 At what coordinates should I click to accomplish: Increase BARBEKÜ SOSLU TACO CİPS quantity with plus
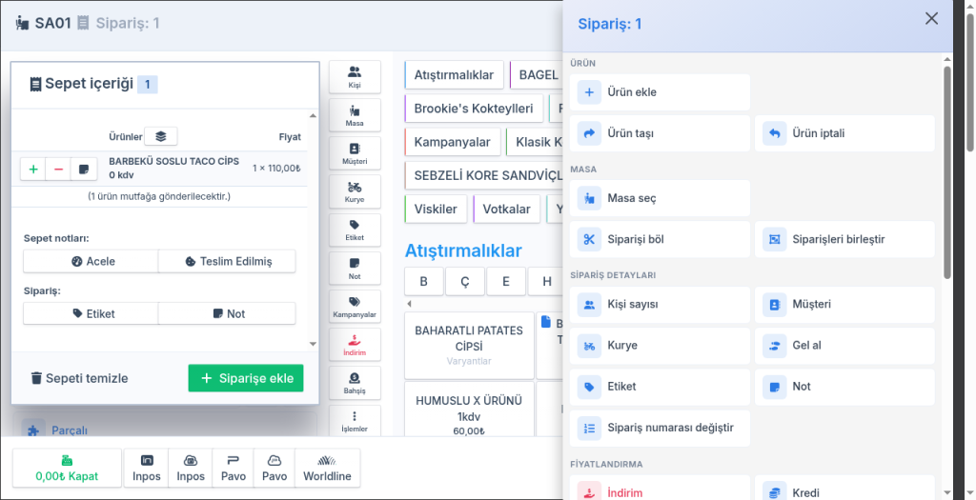(33, 169)
